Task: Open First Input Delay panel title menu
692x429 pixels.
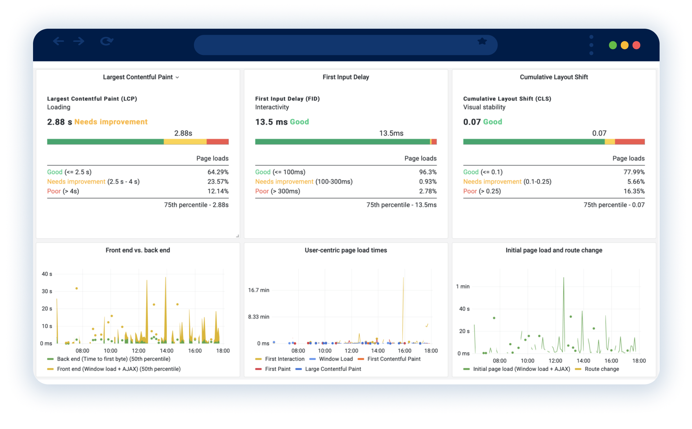Action: 346,77
